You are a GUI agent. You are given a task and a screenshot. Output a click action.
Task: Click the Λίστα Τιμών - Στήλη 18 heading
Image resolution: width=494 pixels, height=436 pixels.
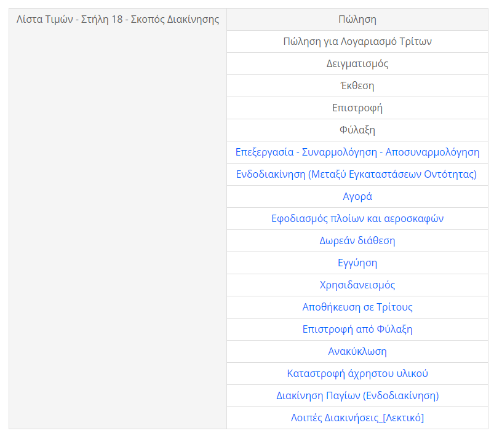118,20
